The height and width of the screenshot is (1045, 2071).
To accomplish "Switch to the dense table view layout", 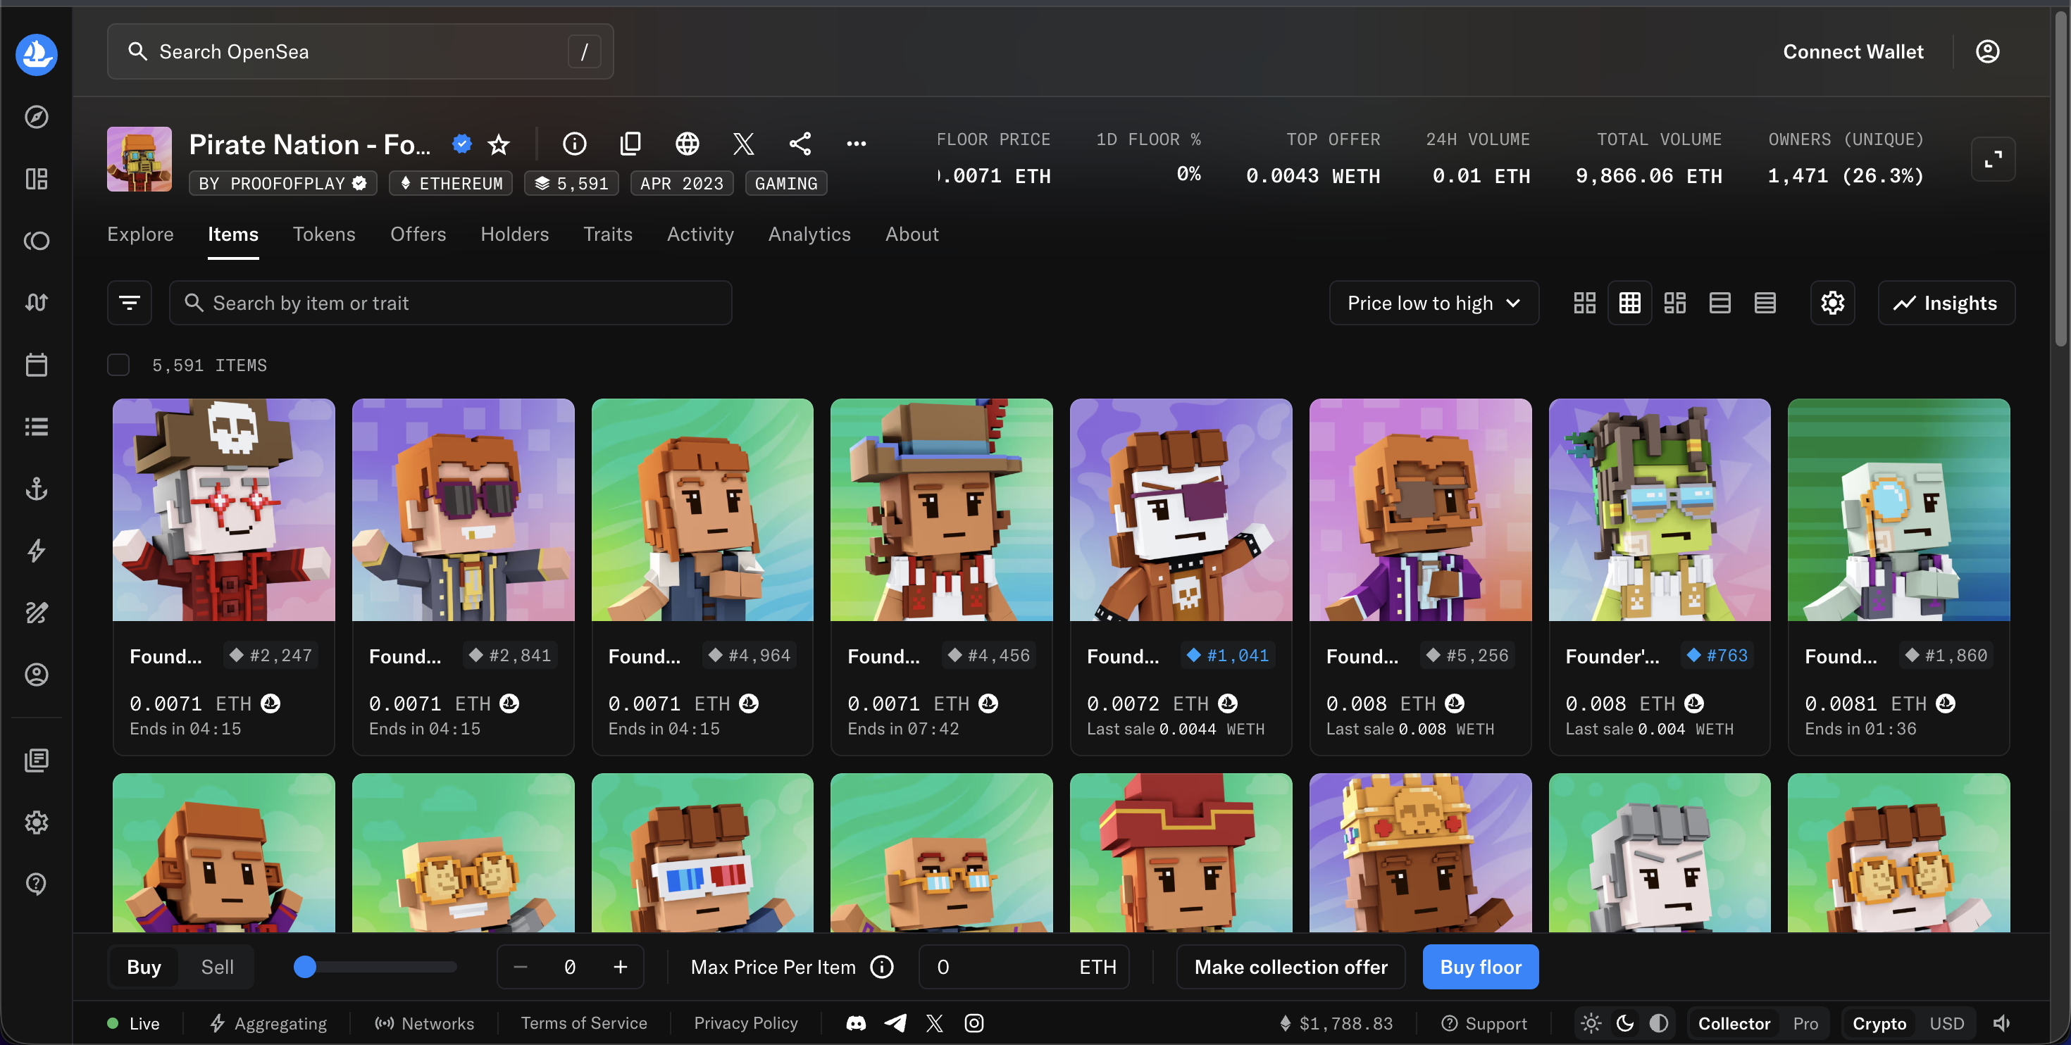I will pyautogui.click(x=1765, y=303).
